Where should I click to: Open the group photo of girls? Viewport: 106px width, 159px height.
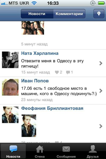(33, 28)
